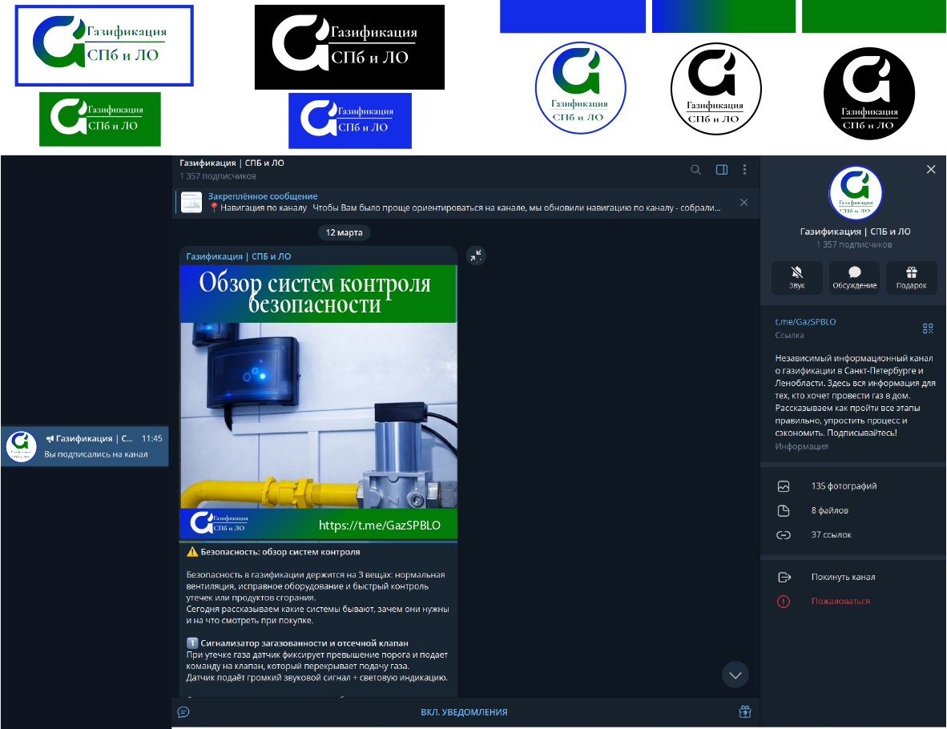Click the post heading Безопасность: обзор систем контроля
This screenshot has height=729, width=947.
[x=280, y=552]
